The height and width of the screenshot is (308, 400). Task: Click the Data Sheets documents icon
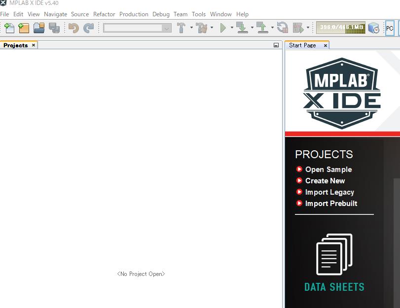(334, 254)
